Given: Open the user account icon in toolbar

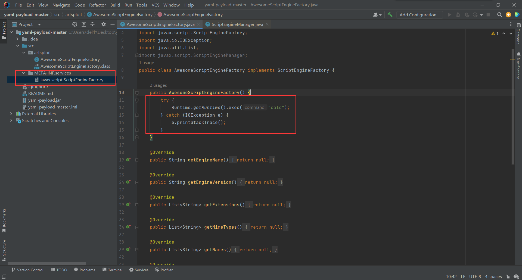Looking at the screenshot, I should click(377, 15).
